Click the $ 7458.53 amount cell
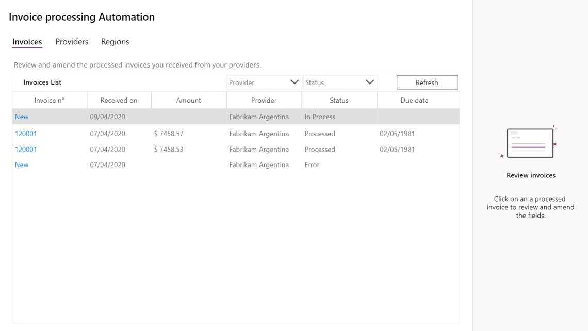 click(169, 150)
